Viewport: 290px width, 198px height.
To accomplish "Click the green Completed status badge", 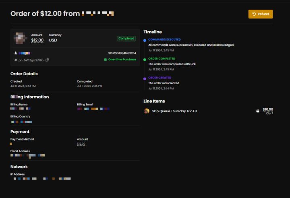I will pos(126,39).
